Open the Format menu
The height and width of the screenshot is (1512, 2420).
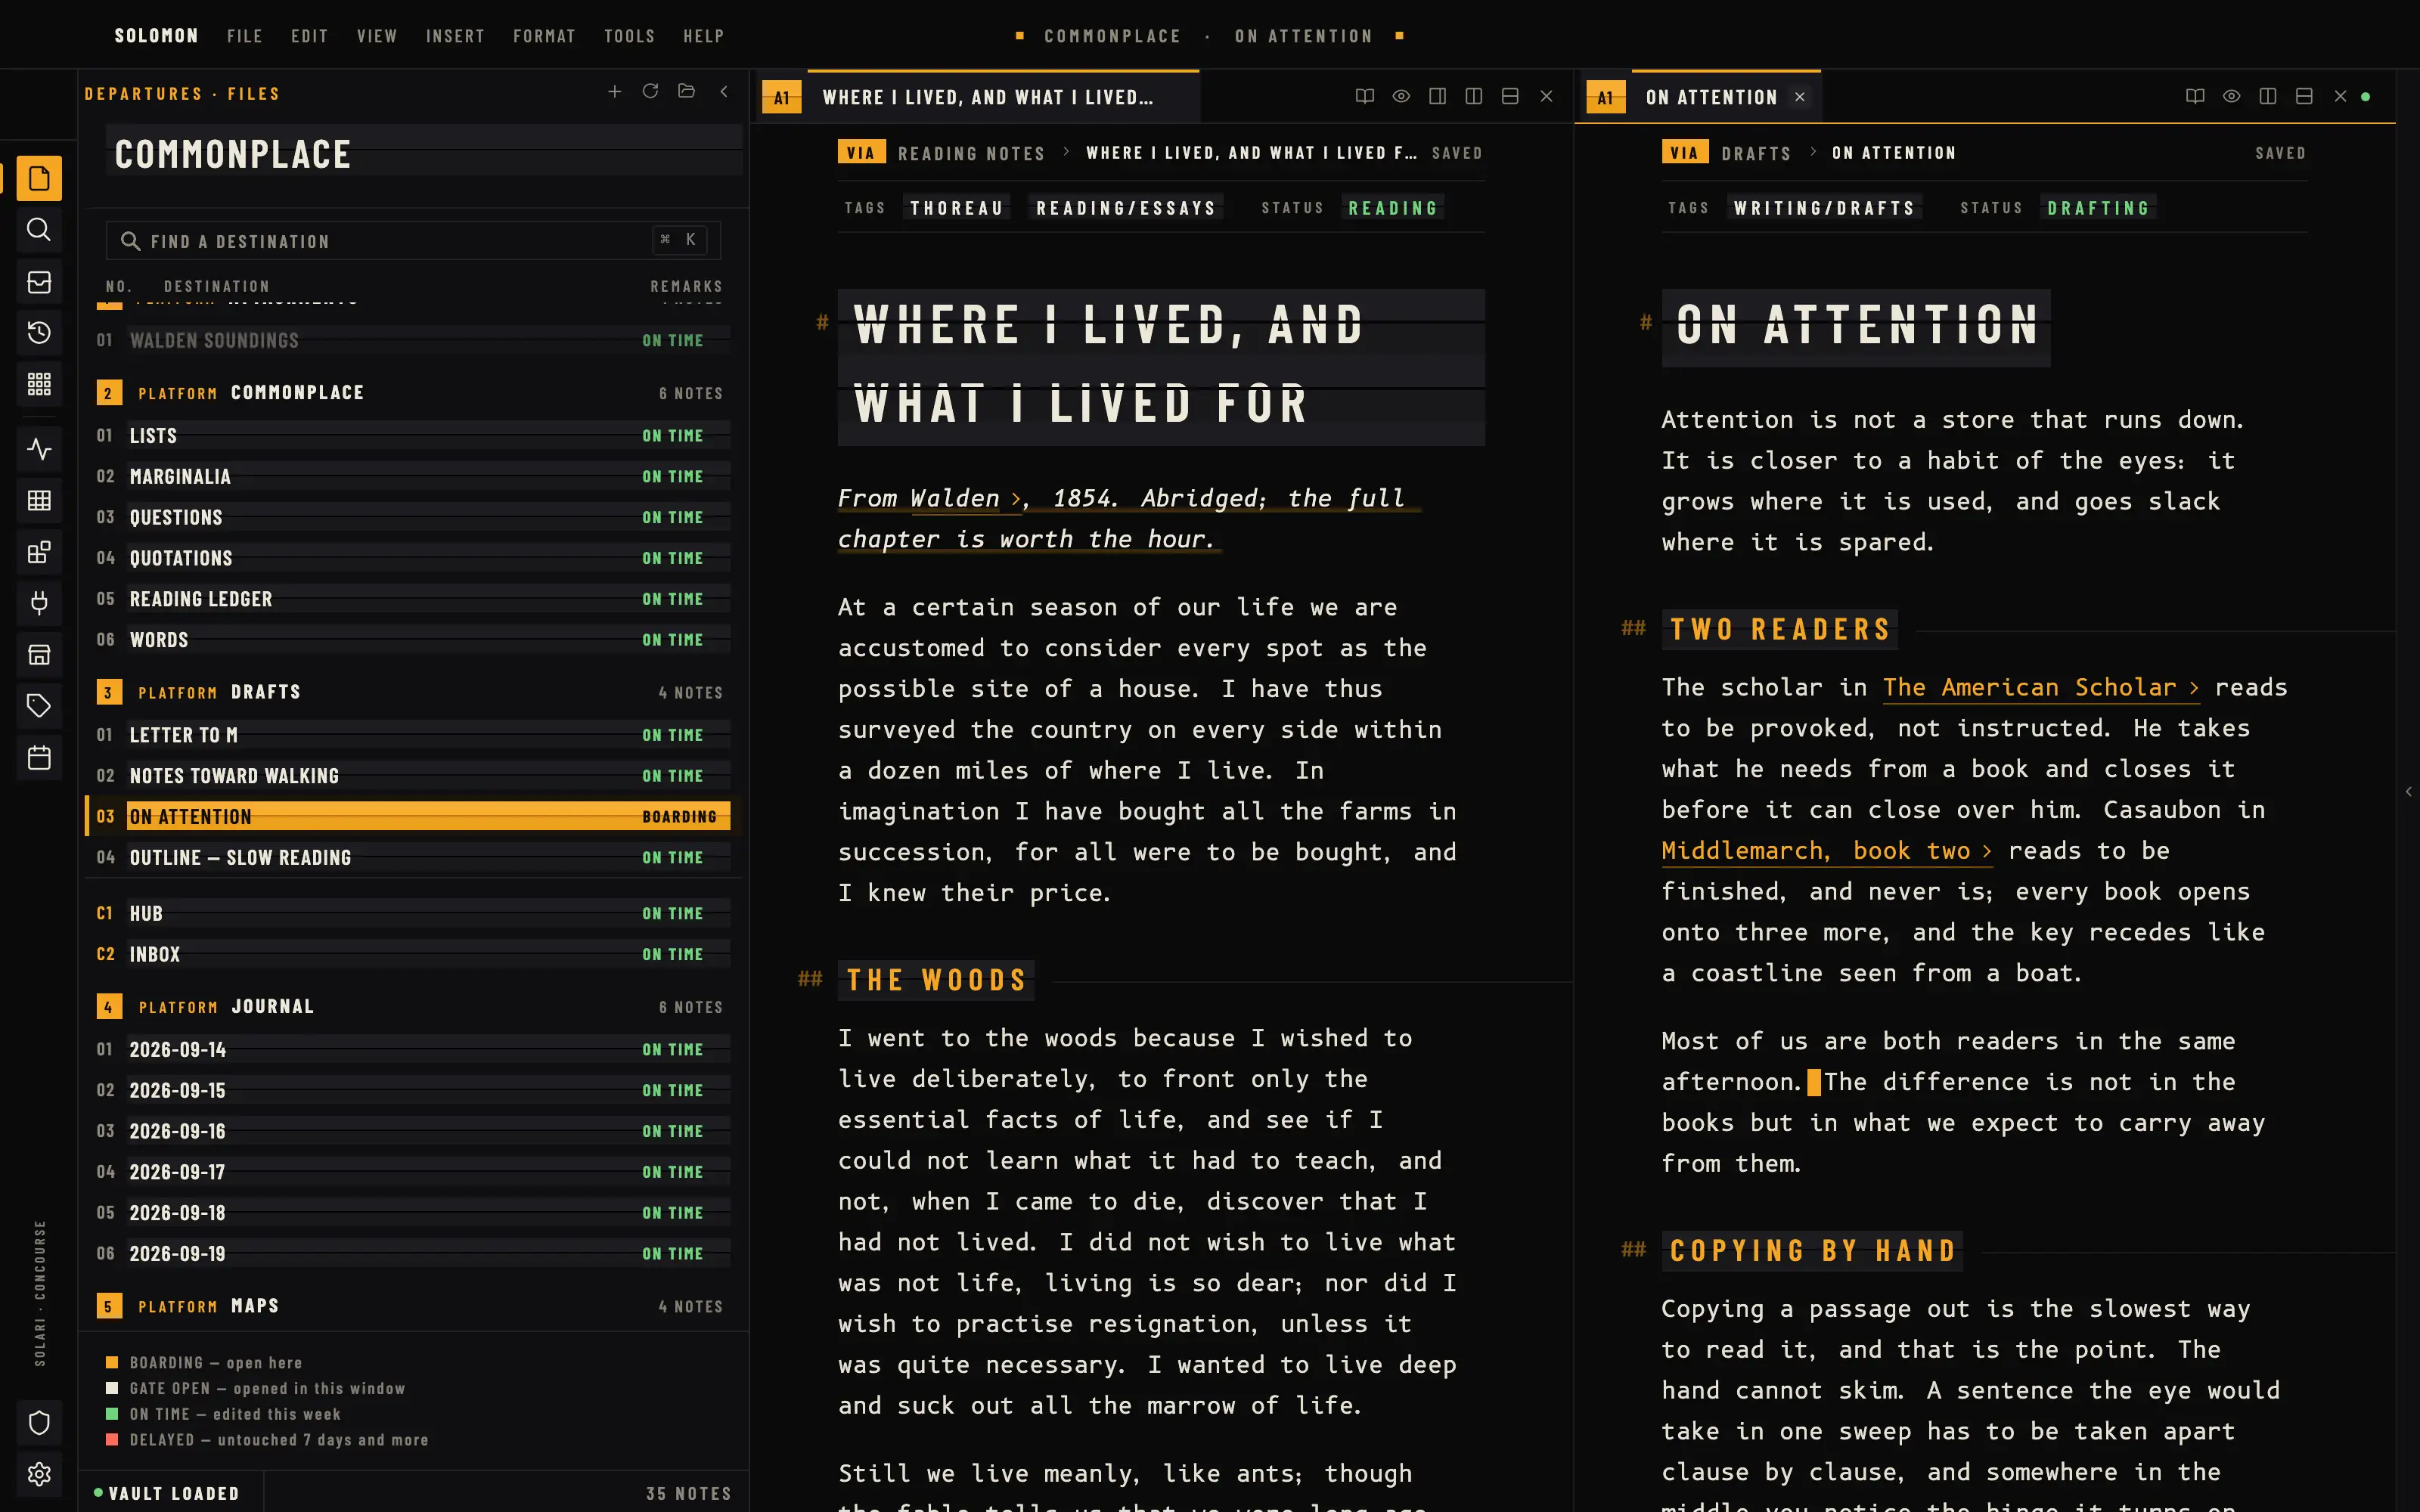click(544, 36)
